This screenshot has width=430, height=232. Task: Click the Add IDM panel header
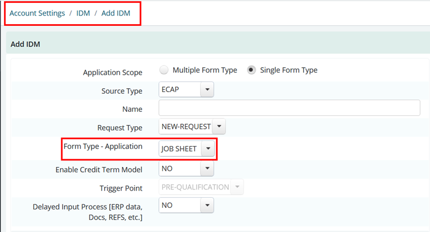(218, 44)
